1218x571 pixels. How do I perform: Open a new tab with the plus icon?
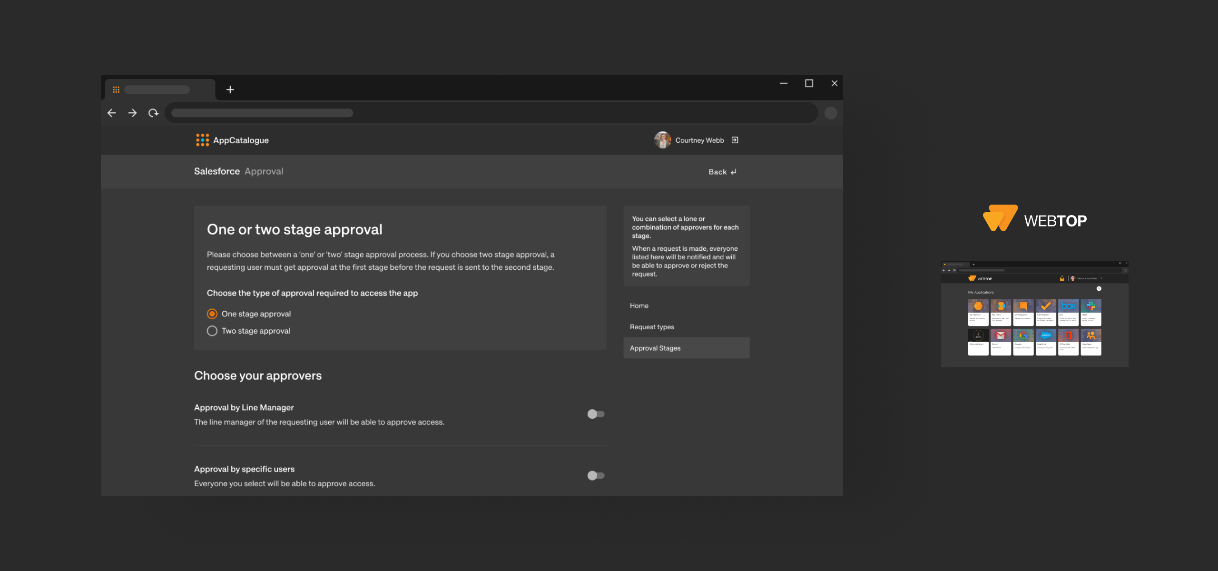point(230,89)
